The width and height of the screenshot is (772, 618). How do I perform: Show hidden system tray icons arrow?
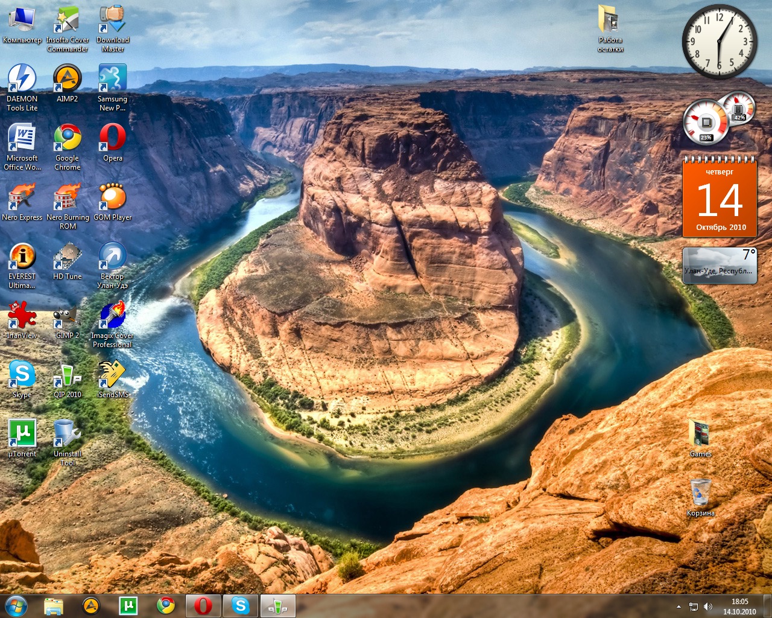(679, 607)
